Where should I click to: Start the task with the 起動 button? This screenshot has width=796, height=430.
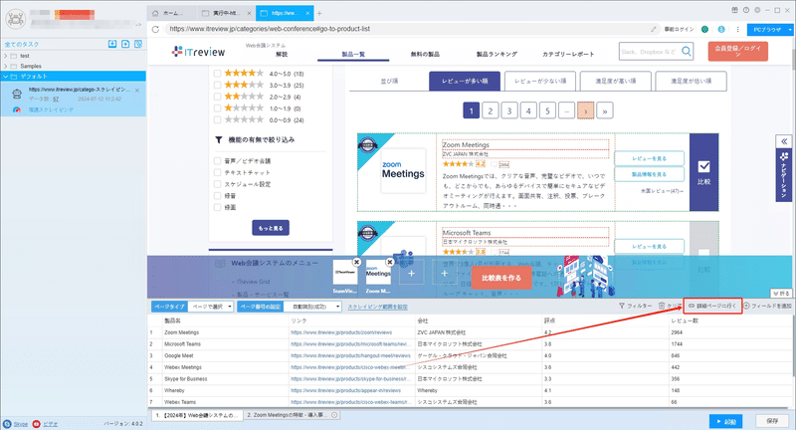click(x=726, y=421)
